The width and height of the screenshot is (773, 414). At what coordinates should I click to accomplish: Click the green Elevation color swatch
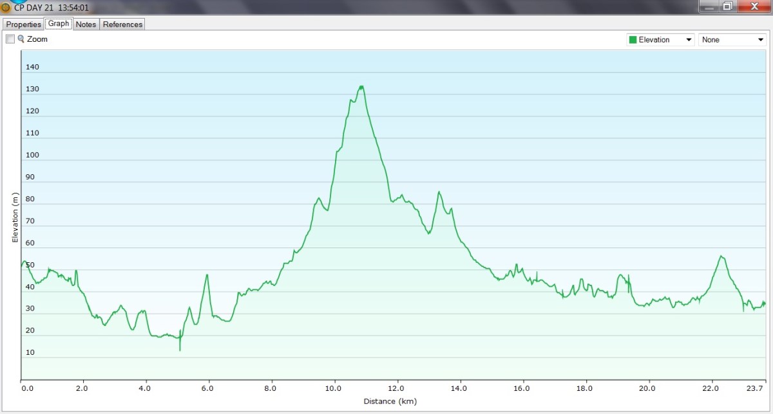(x=633, y=40)
